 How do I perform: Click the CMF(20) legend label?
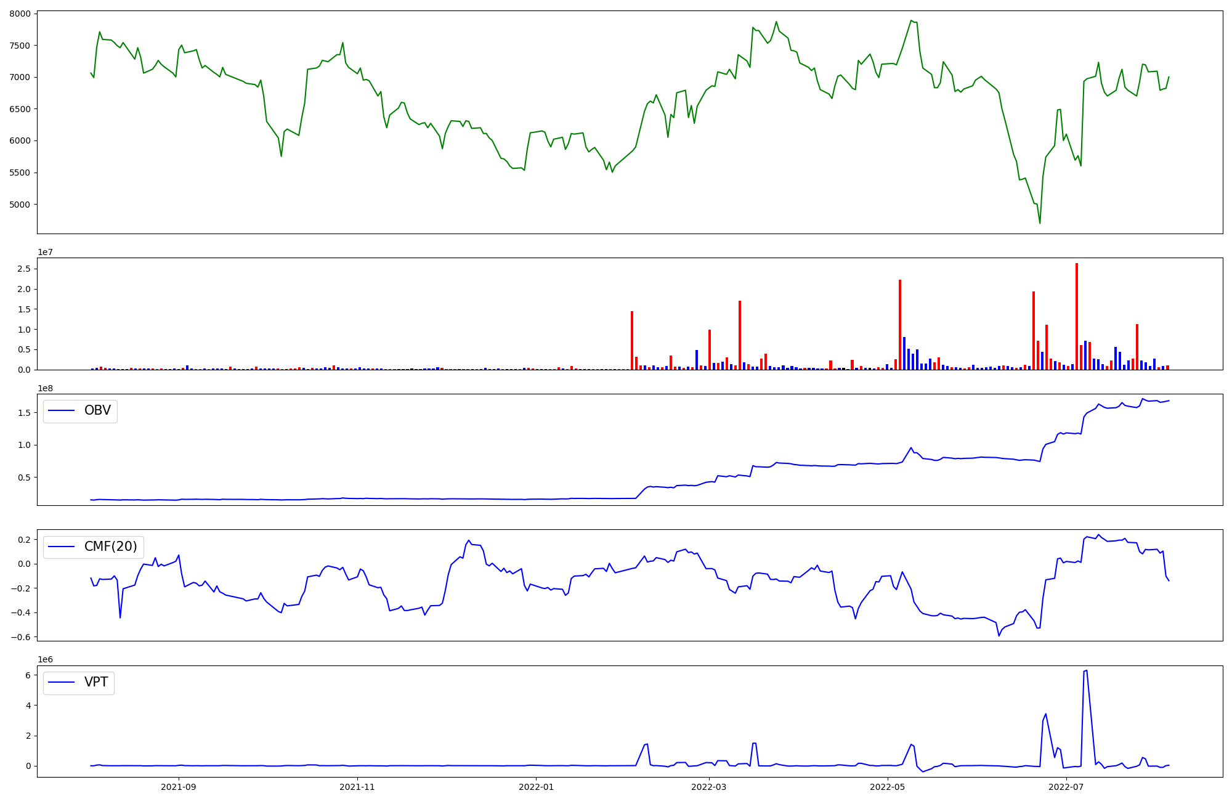click(110, 547)
